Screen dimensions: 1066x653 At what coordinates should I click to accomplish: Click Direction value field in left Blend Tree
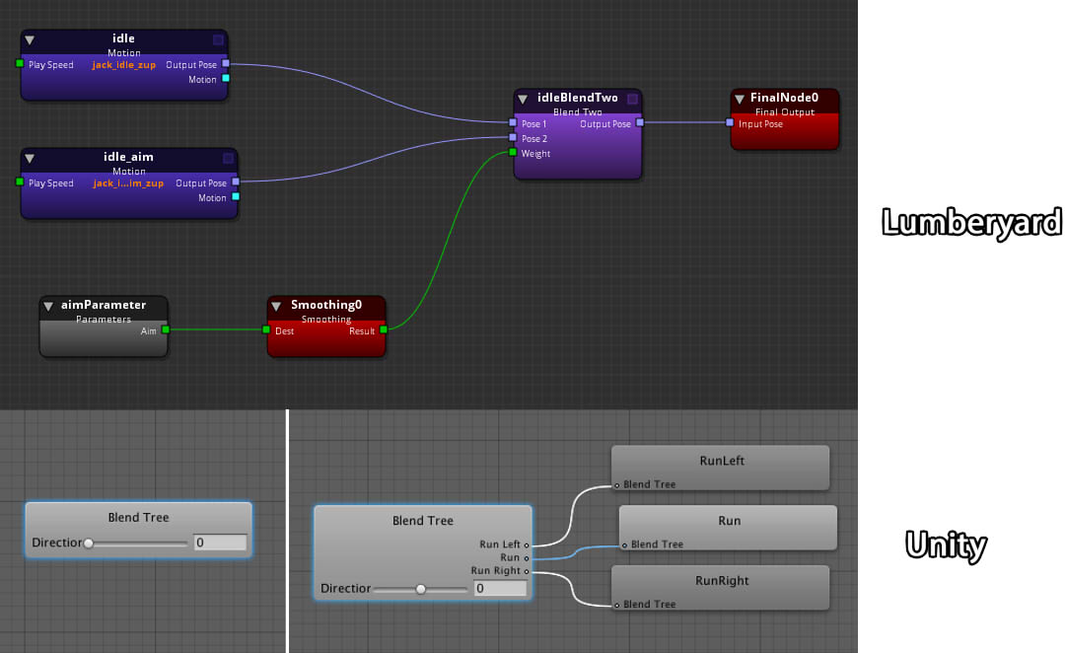pyautogui.click(x=220, y=543)
